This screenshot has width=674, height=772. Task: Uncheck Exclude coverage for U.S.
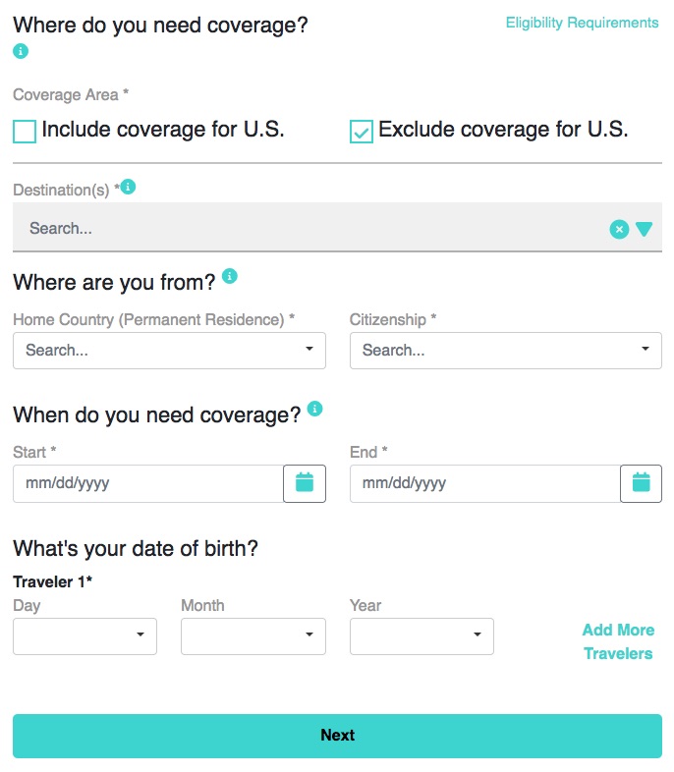pyautogui.click(x=362, y=132)
